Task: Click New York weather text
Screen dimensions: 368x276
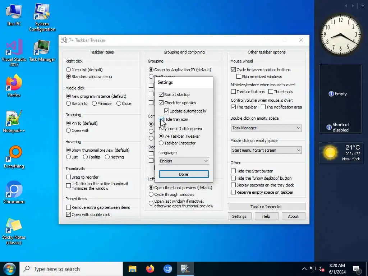Action: [x=351, y=159]
